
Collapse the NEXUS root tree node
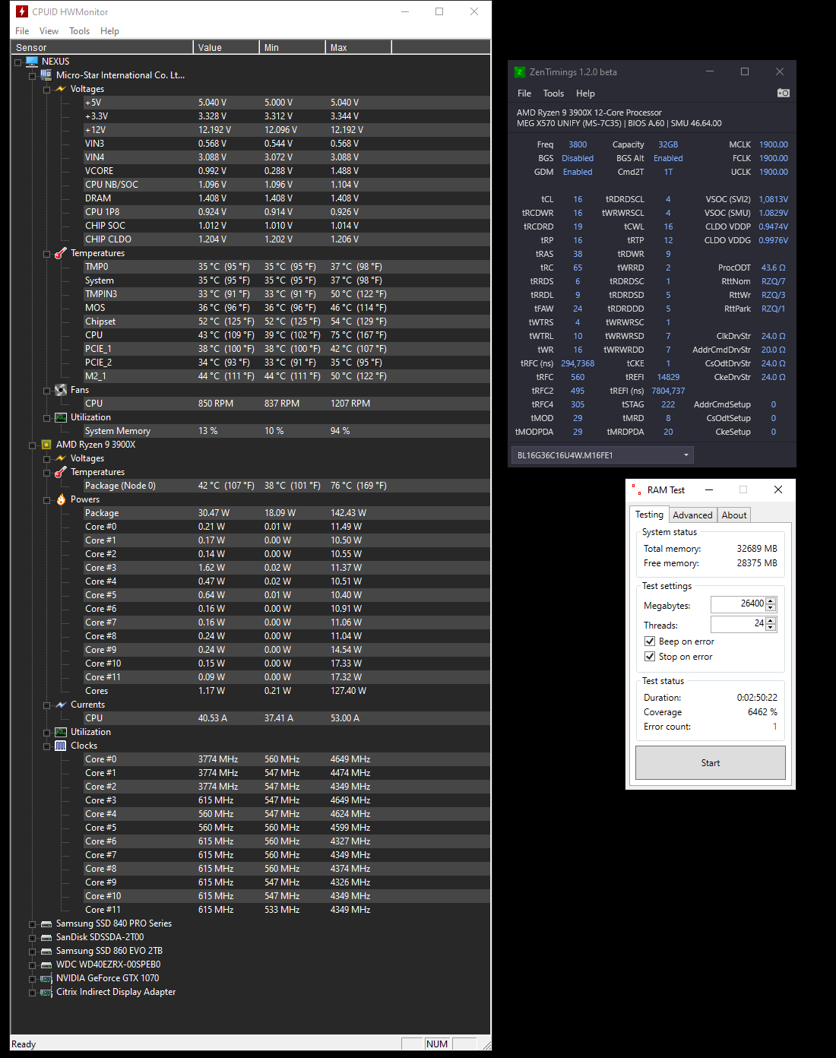pyautogui.click(x=17, y=62)
